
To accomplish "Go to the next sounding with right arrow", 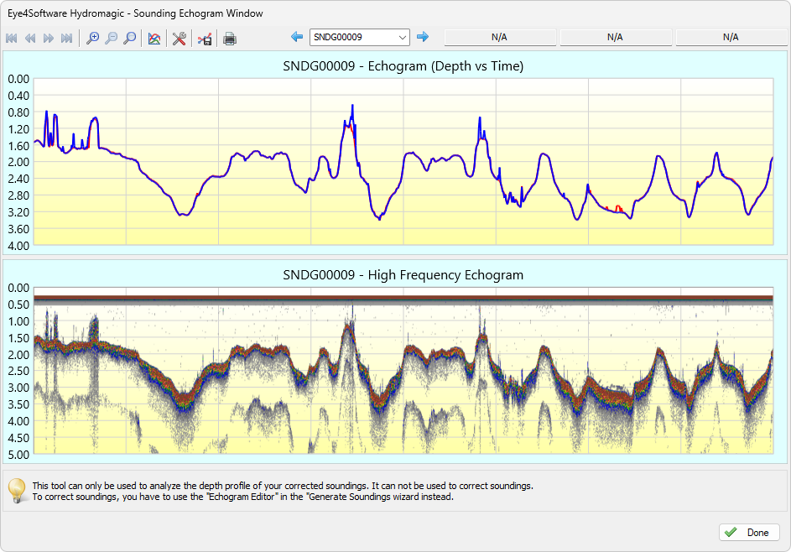I will [423, 36].
